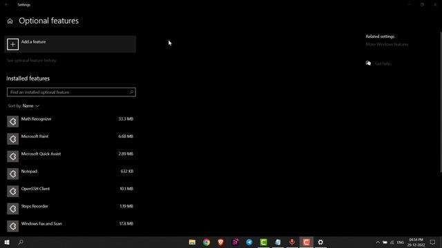Open the notepad-like app on taskbar
This screenshot has width=442, height=248.
(278, 242)
